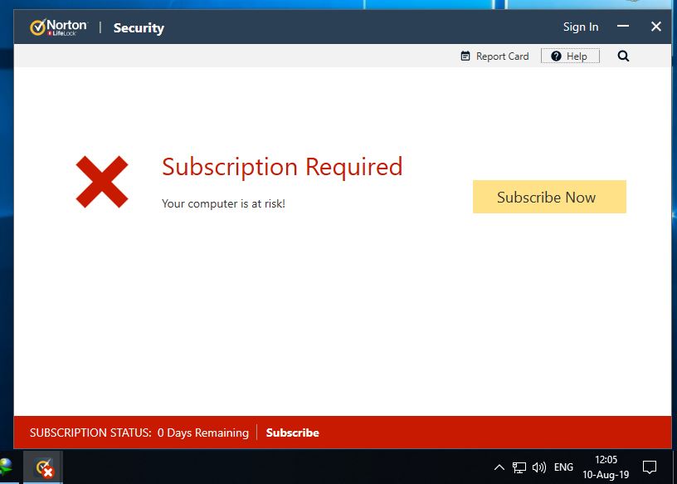Click the Subscribe Now button
Screen dimensions: 677x484
pyautogui.click(x=549, y=197)
